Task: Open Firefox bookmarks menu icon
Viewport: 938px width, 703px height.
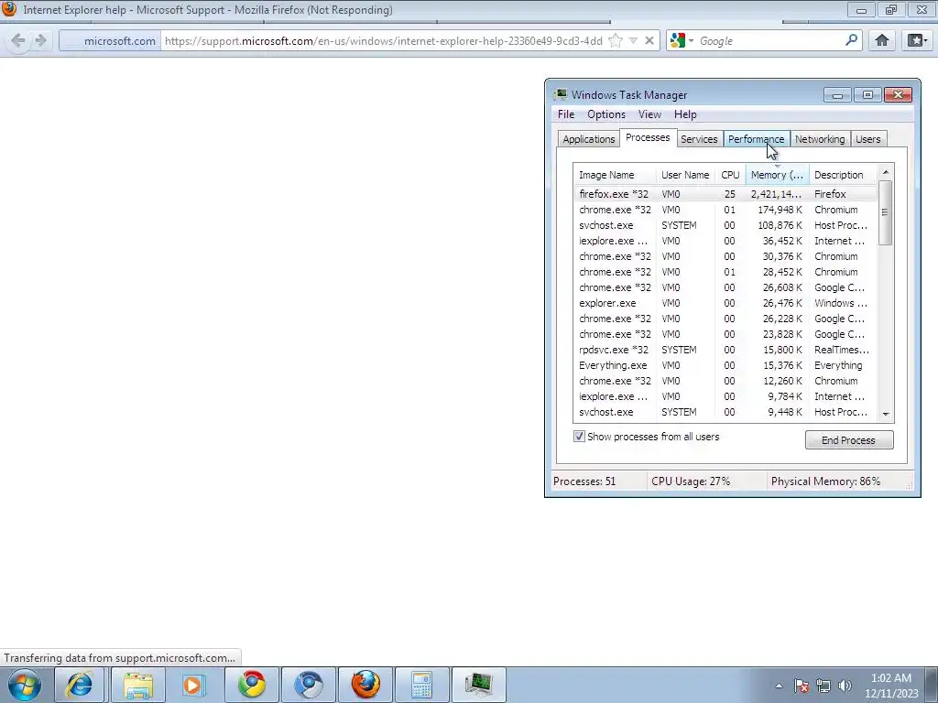Action: point(917,40)
